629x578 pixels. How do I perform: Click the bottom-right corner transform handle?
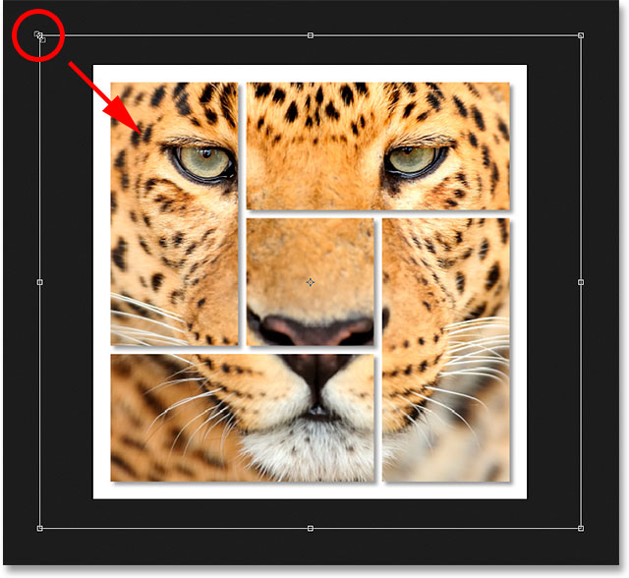pyautogui.click(x=581, y=528)
